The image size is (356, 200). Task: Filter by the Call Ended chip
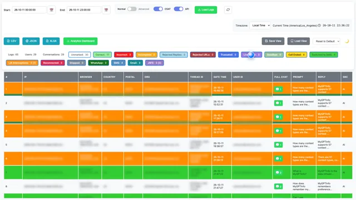296,54
